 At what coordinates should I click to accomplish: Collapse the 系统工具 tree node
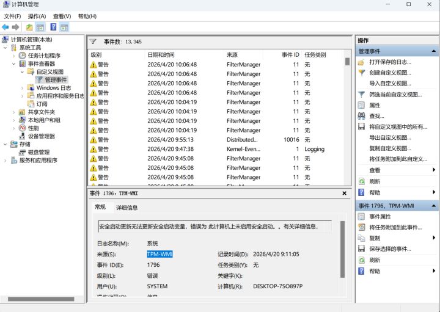pyautogui.click(x=5, y=48)
